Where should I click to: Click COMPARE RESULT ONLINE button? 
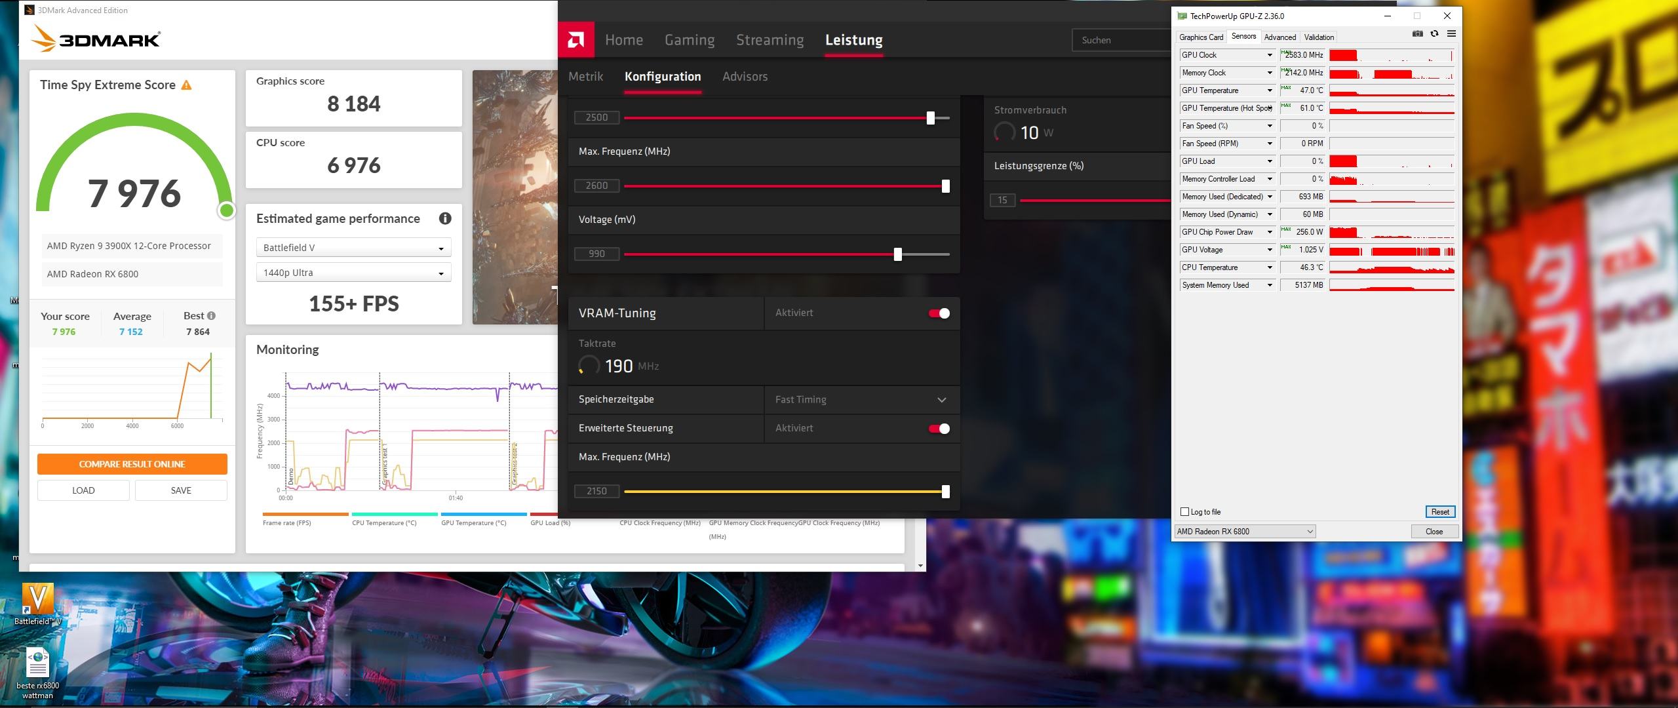click(x=132, y=464)
